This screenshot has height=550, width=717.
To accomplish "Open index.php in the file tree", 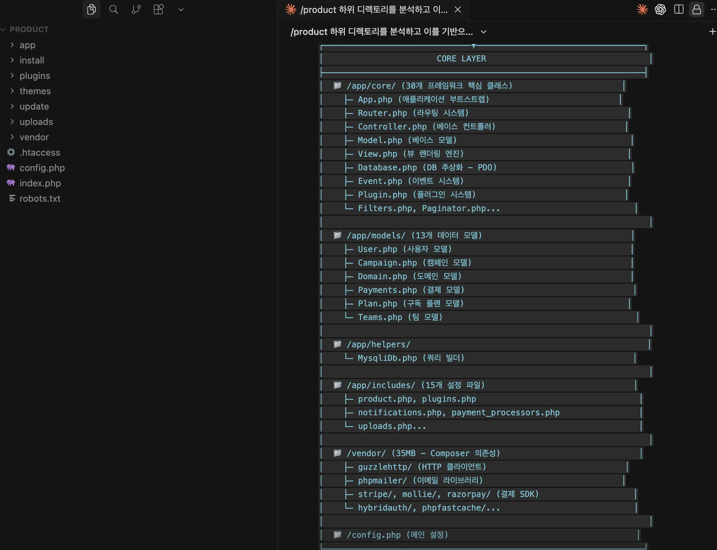I will [x=40, y=183].
